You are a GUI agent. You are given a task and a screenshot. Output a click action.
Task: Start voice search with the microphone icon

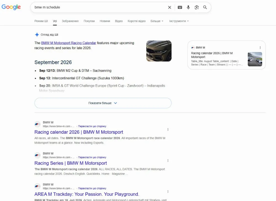[188, 7]
